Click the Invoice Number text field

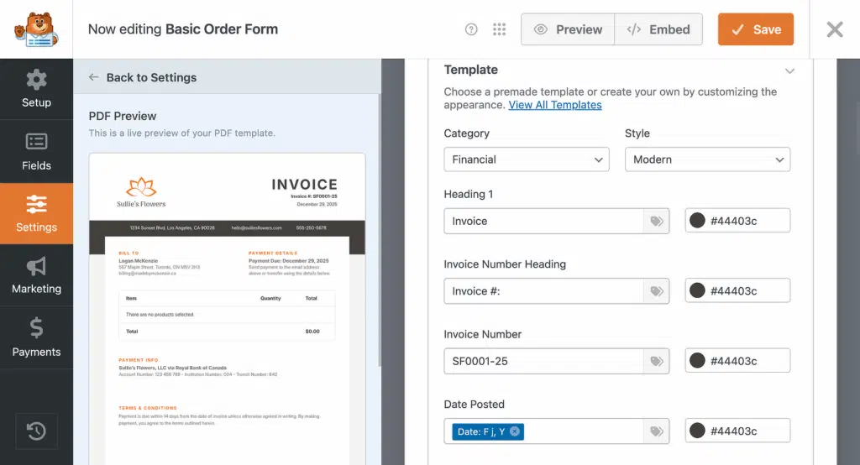point(543,362)
